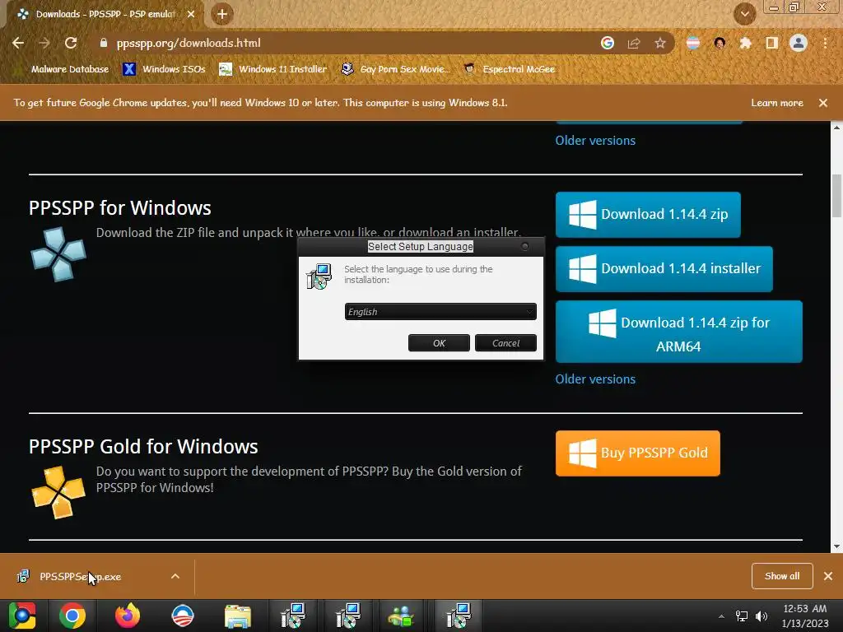The height and width of the screenshot is (632, 843).
Task: Switch to the active setup installer taskbar icon
Action: pyautogui.click(x=458, y=616)
